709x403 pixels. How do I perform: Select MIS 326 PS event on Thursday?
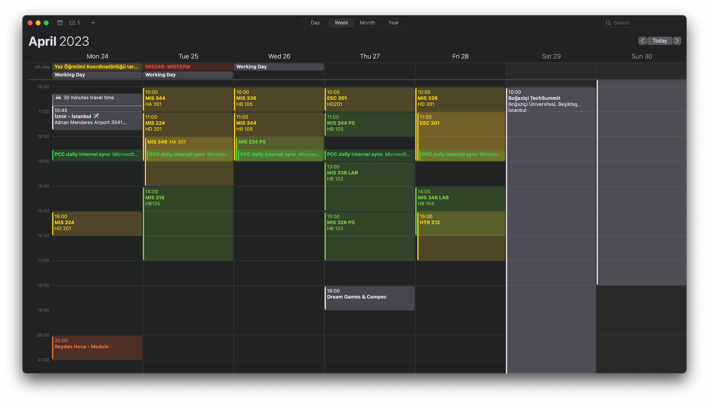370,236
